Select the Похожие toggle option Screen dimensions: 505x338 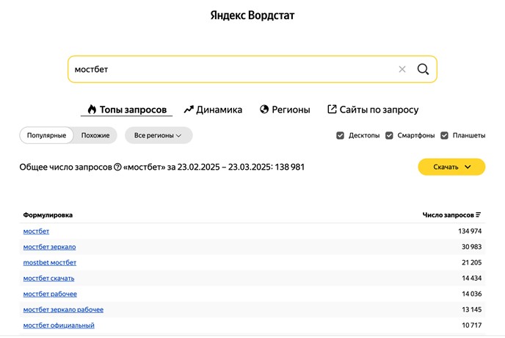click(95, 135)
